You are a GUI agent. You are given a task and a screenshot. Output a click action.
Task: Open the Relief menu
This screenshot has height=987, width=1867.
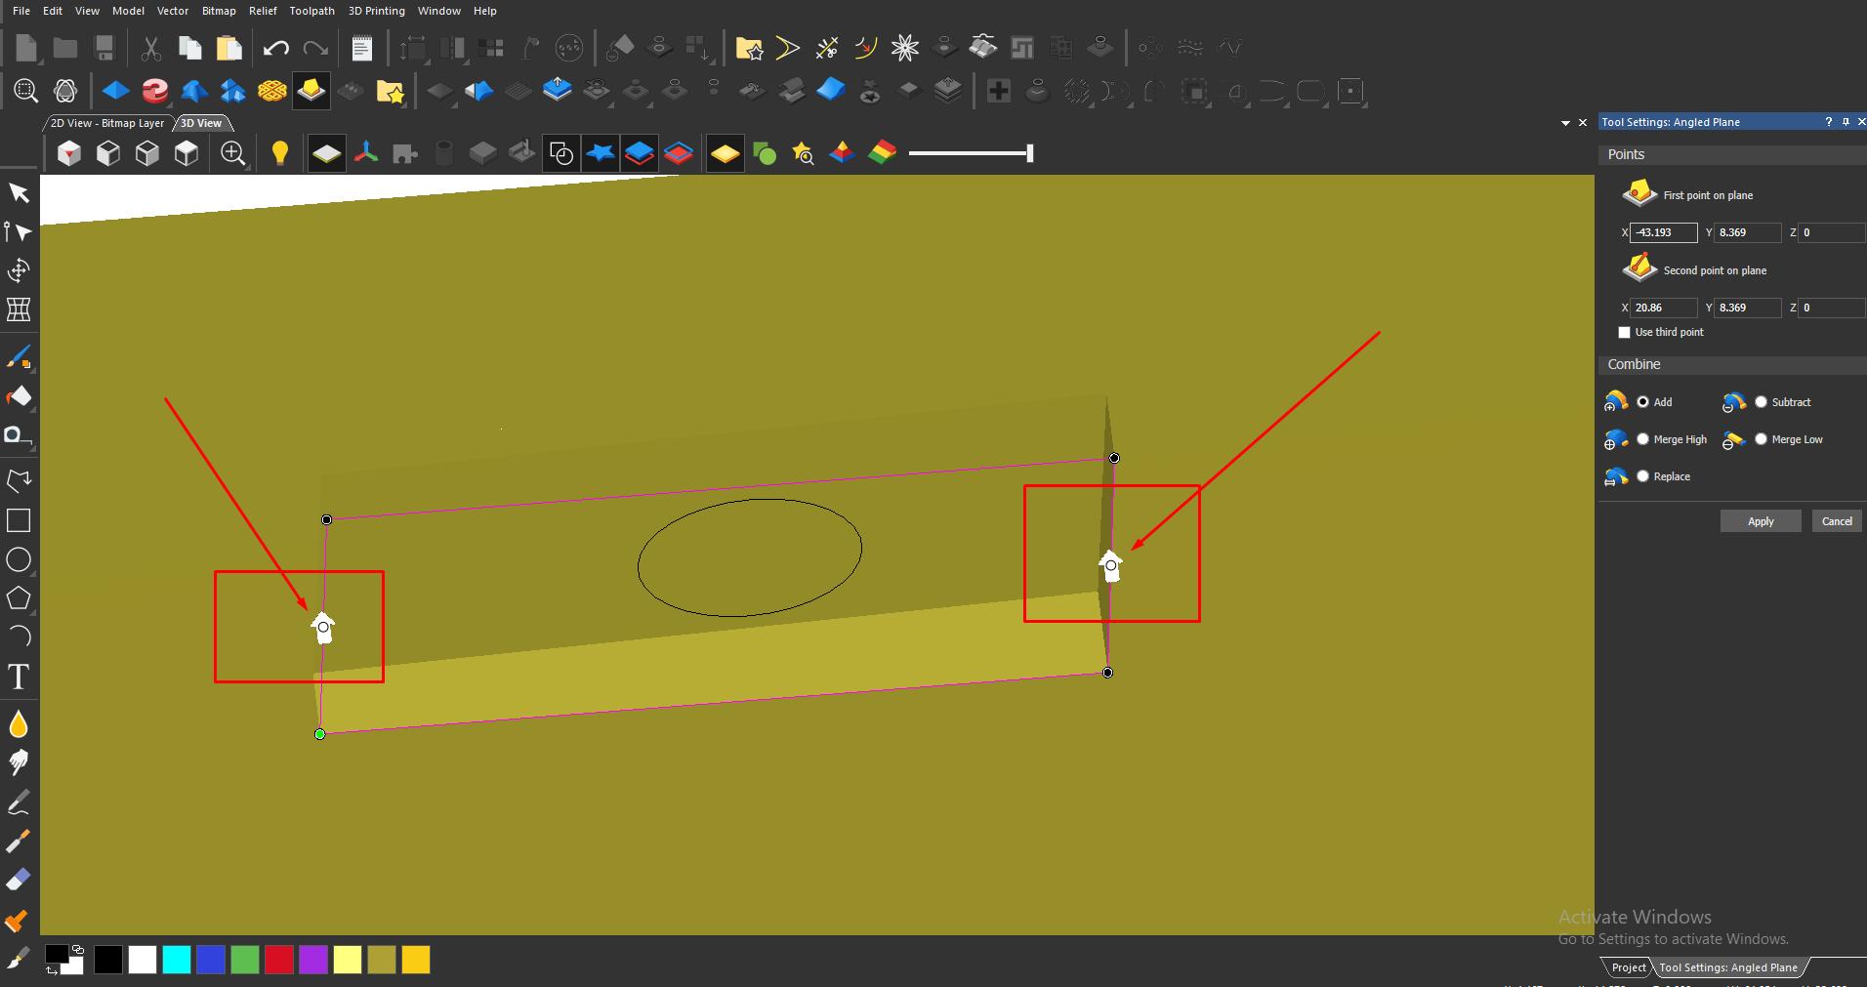tap(263, 11)
